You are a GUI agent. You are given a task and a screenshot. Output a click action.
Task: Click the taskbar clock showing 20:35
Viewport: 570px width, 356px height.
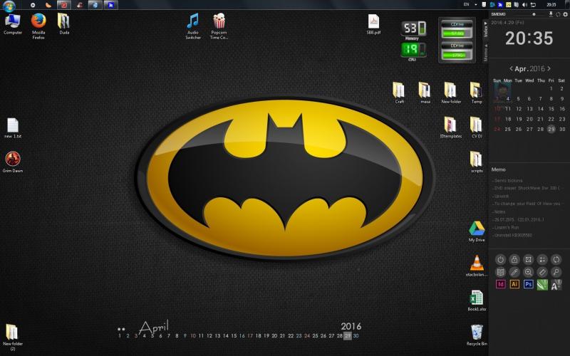tap(551, 4)
